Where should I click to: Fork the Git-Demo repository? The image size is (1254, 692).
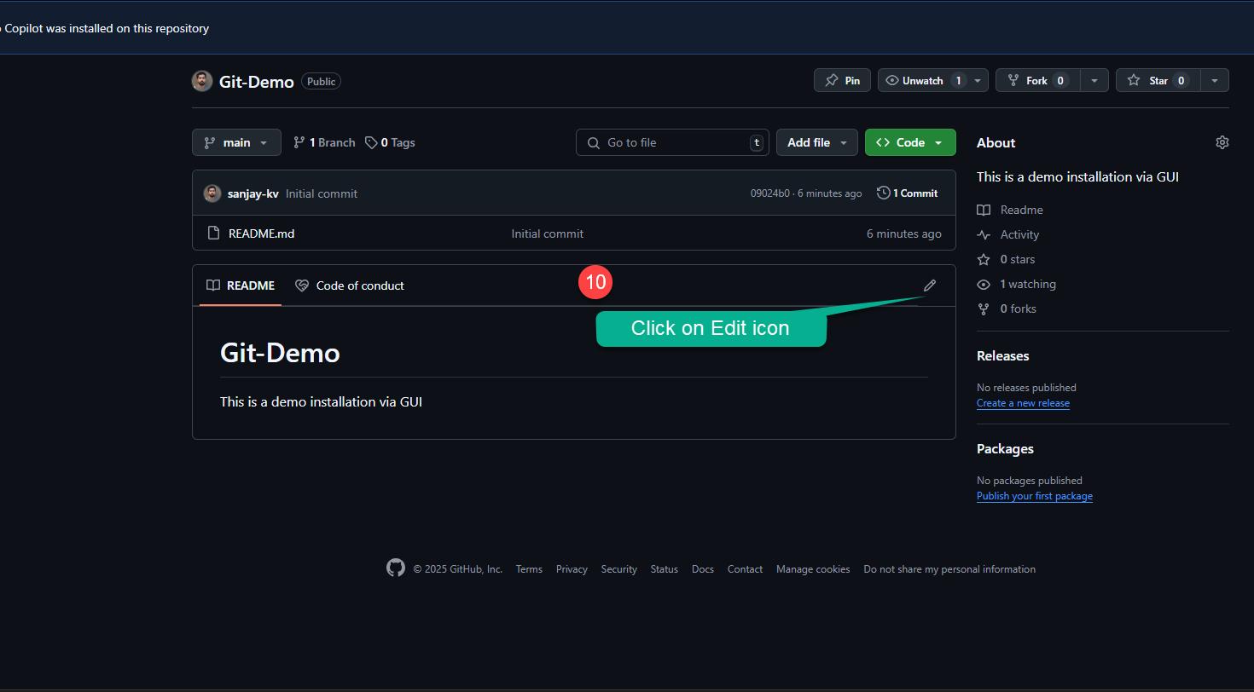coord(1036,80)
